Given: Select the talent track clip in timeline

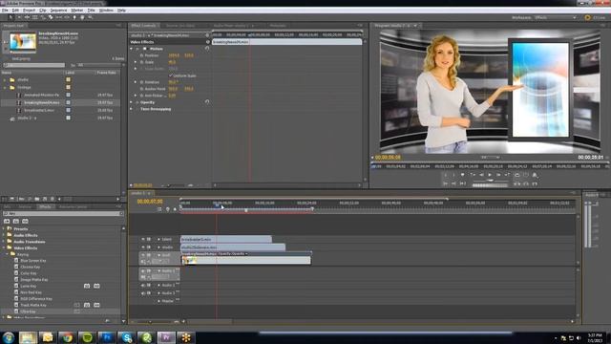Looking at the screenshot, I should 226,239.
